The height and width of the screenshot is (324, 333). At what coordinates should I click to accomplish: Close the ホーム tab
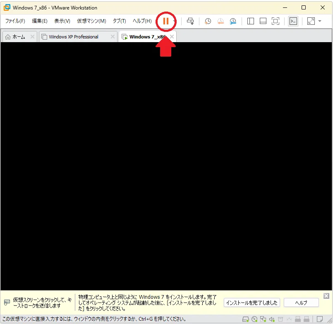point(32,37)
